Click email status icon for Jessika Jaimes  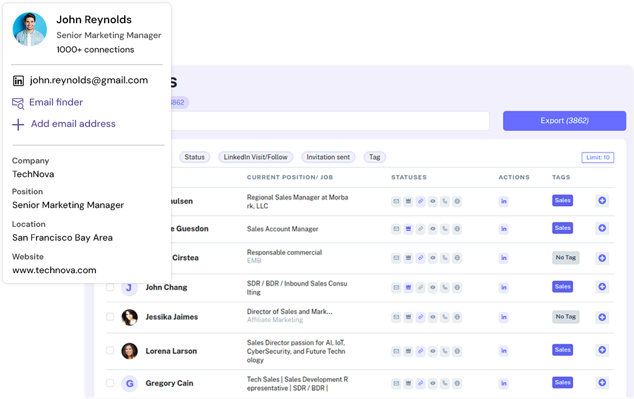point(396,317)
